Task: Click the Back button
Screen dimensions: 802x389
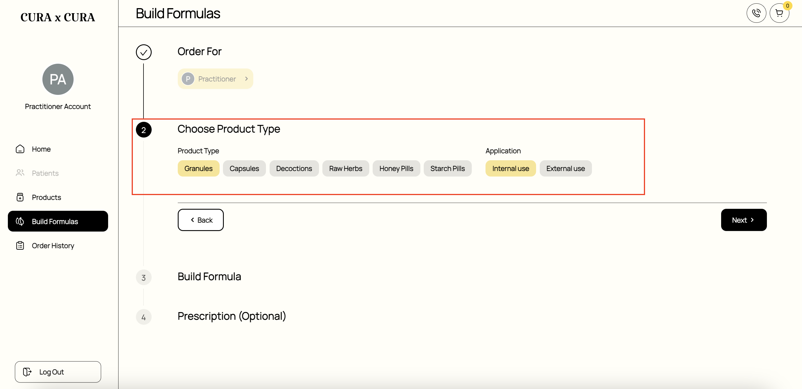Action: tap(200, 220)
